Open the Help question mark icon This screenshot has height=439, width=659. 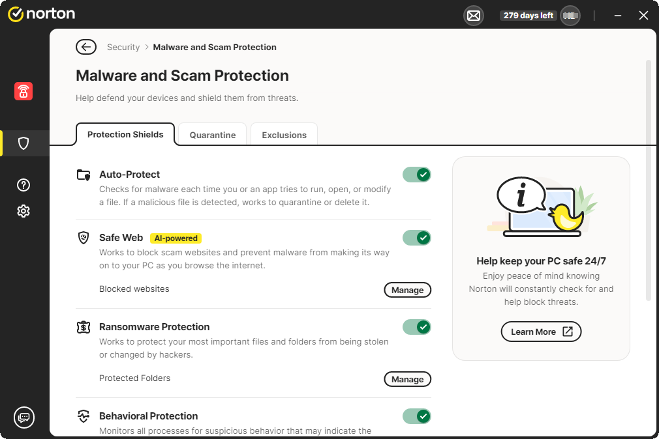click(x=23, y=185)
